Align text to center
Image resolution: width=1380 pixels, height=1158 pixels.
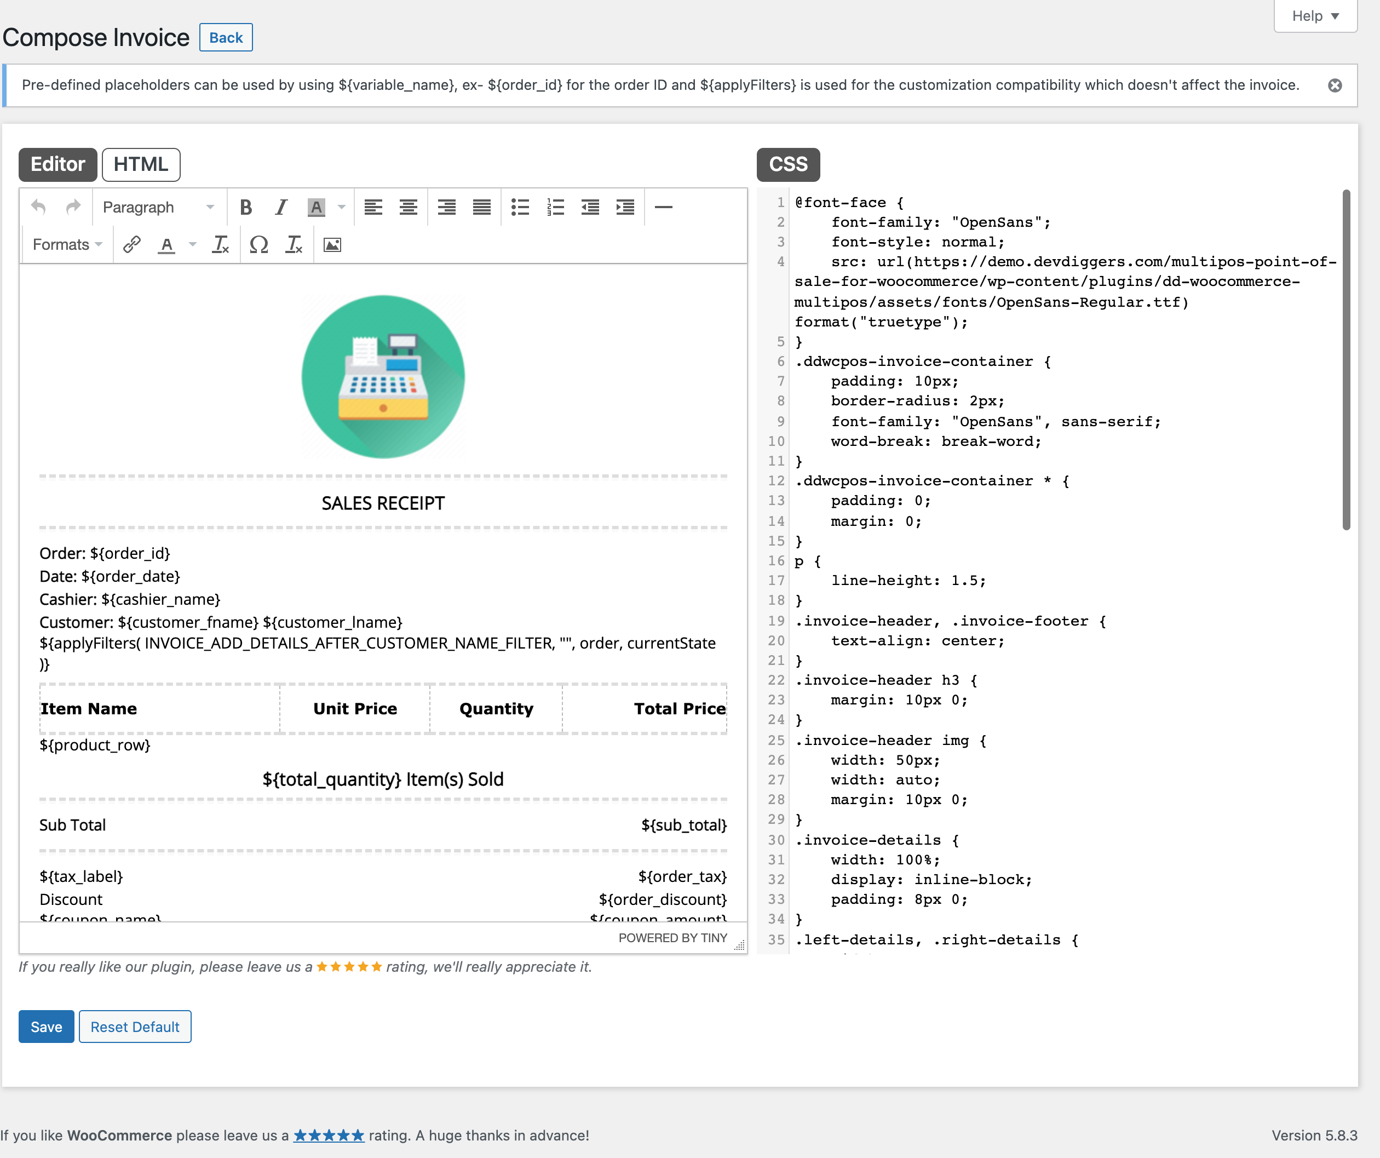click(x=408, y=208)
